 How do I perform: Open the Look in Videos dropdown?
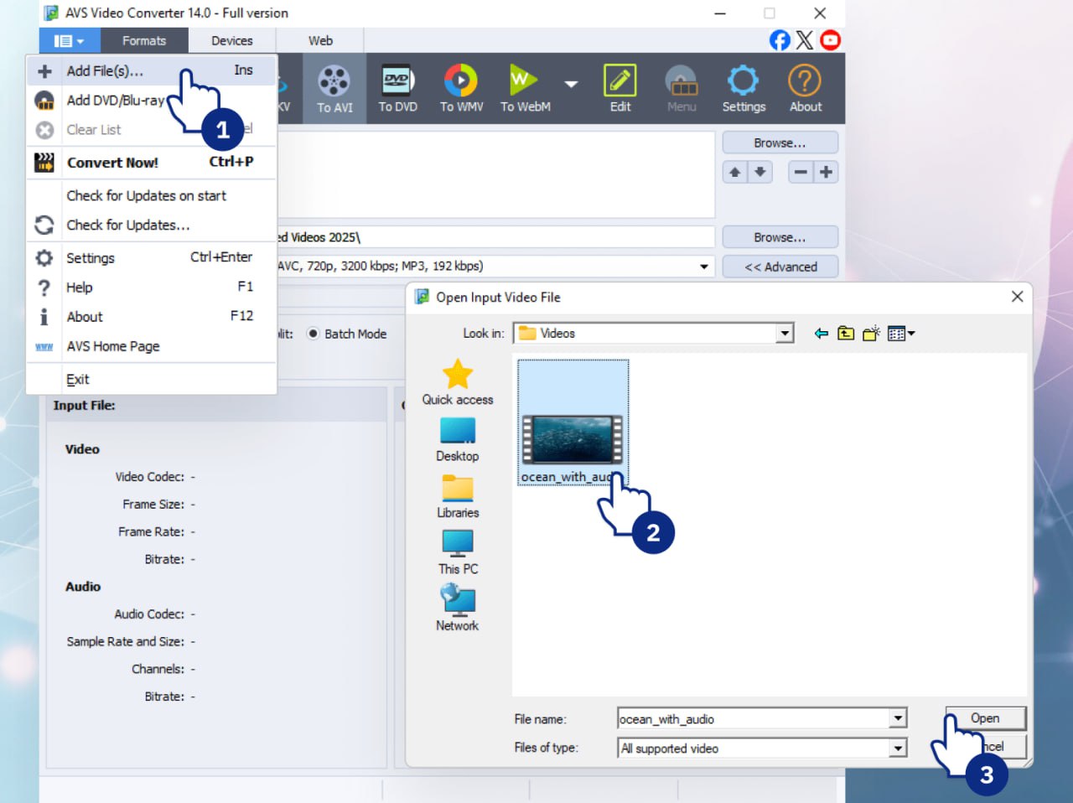(785, 333)
